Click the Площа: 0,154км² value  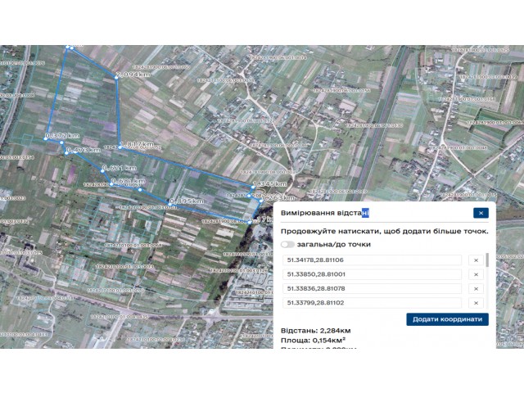(x=313, y=341)
